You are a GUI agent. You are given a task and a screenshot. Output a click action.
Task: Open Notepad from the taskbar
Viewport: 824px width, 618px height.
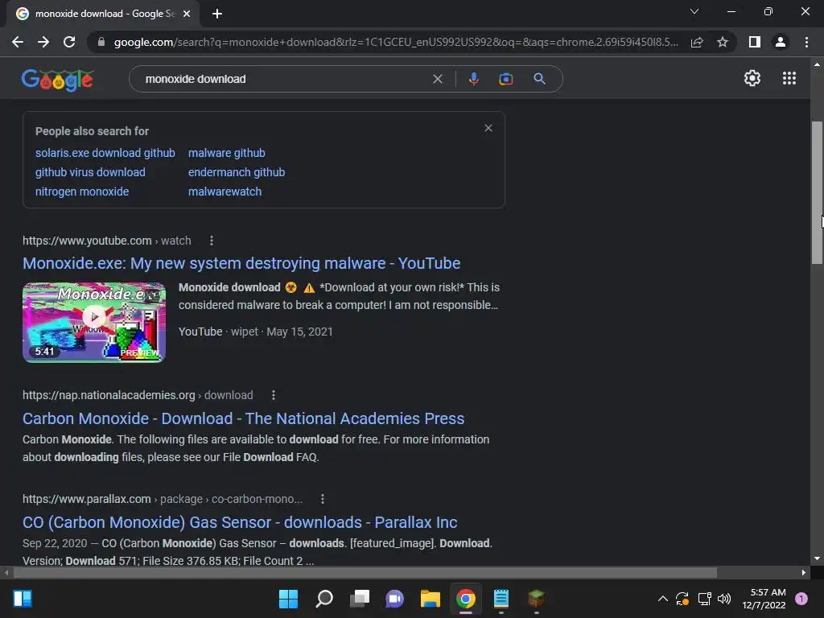[x=501, y=599]
